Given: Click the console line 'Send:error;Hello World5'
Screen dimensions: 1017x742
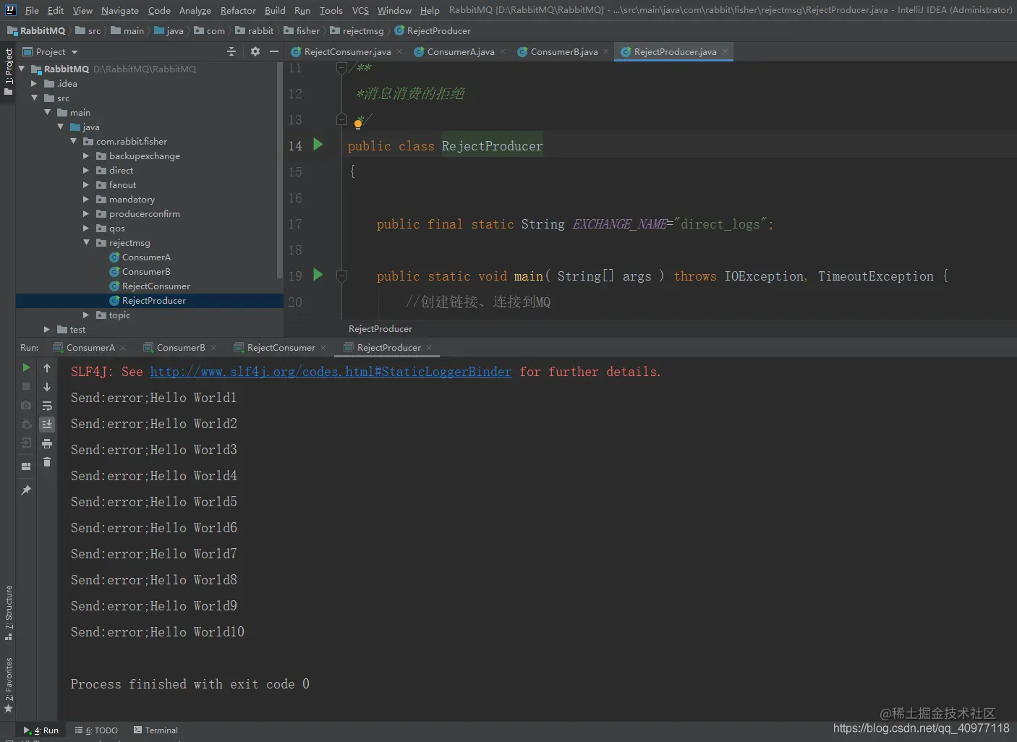Looking at the screenshot, I should (x=154, y=502).
